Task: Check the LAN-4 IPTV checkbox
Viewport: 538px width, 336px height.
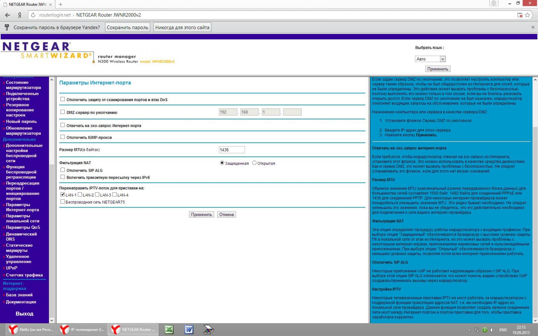Action: coord(114,195)
